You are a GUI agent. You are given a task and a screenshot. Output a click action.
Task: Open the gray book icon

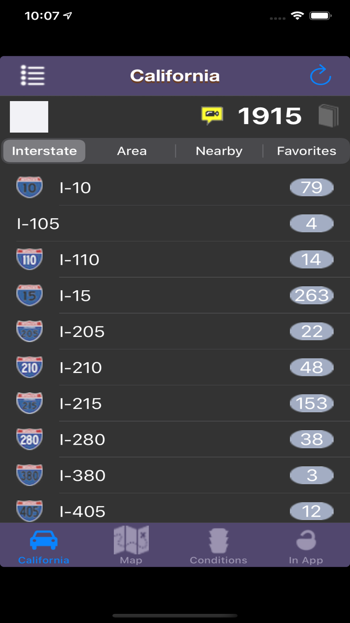[328, 116]
